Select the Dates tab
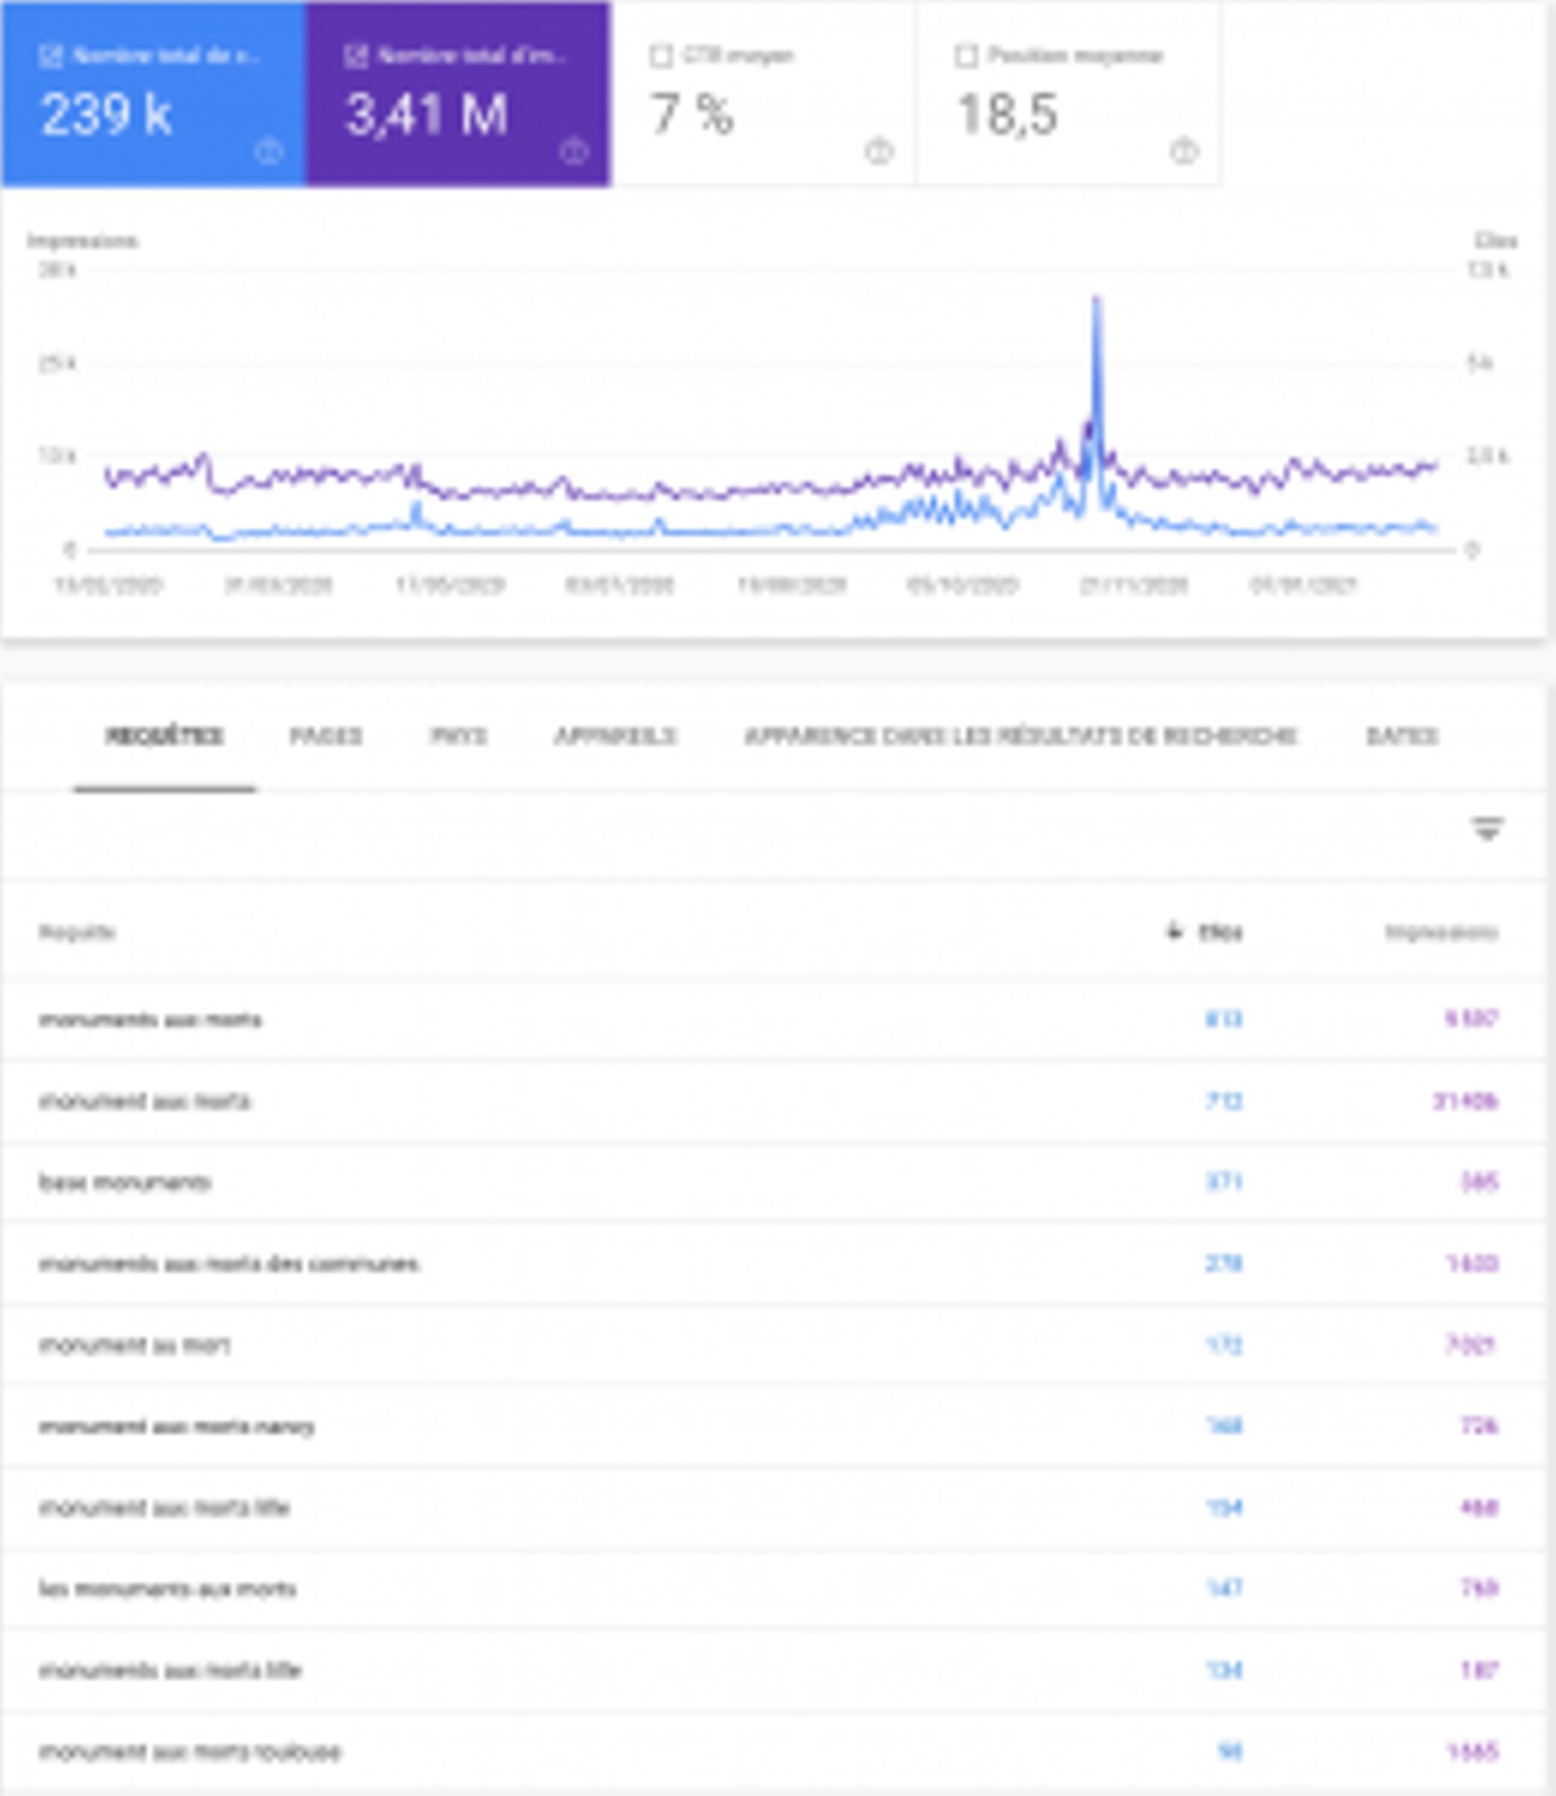The image size is (1556, 1796). click(x=1402, y=736)
